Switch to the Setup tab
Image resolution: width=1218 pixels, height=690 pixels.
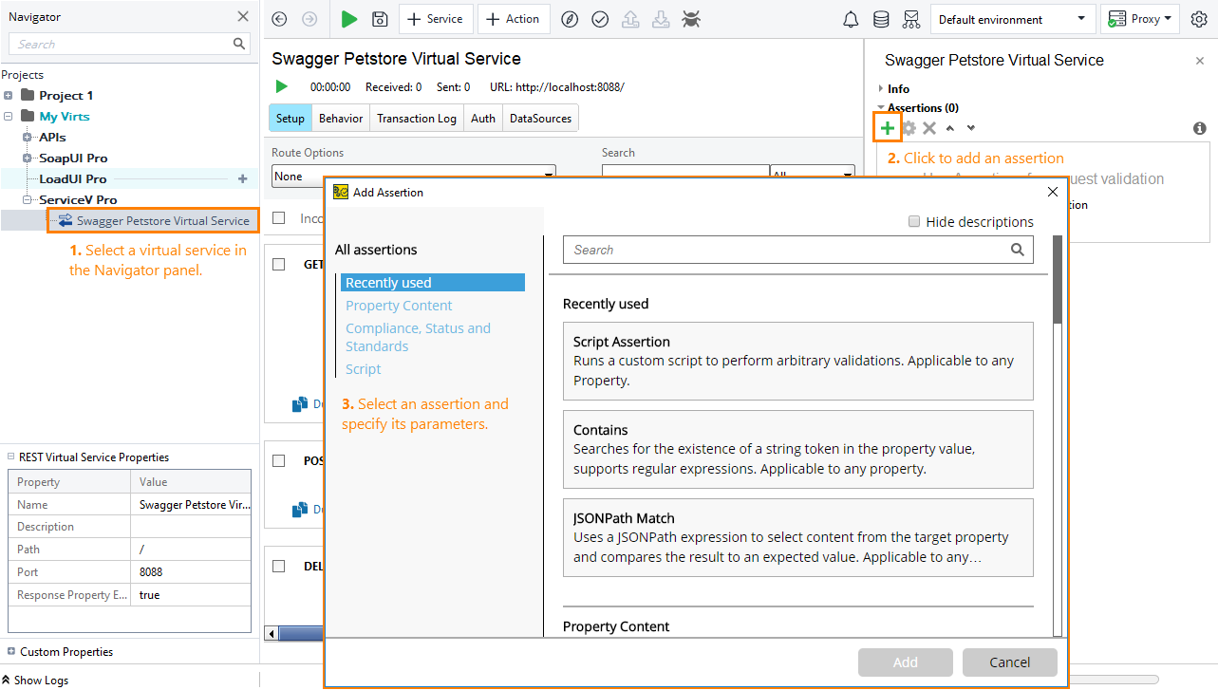click(290, 119)
